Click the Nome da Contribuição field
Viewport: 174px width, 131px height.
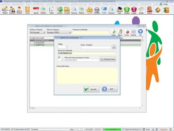tap(87, 53)
